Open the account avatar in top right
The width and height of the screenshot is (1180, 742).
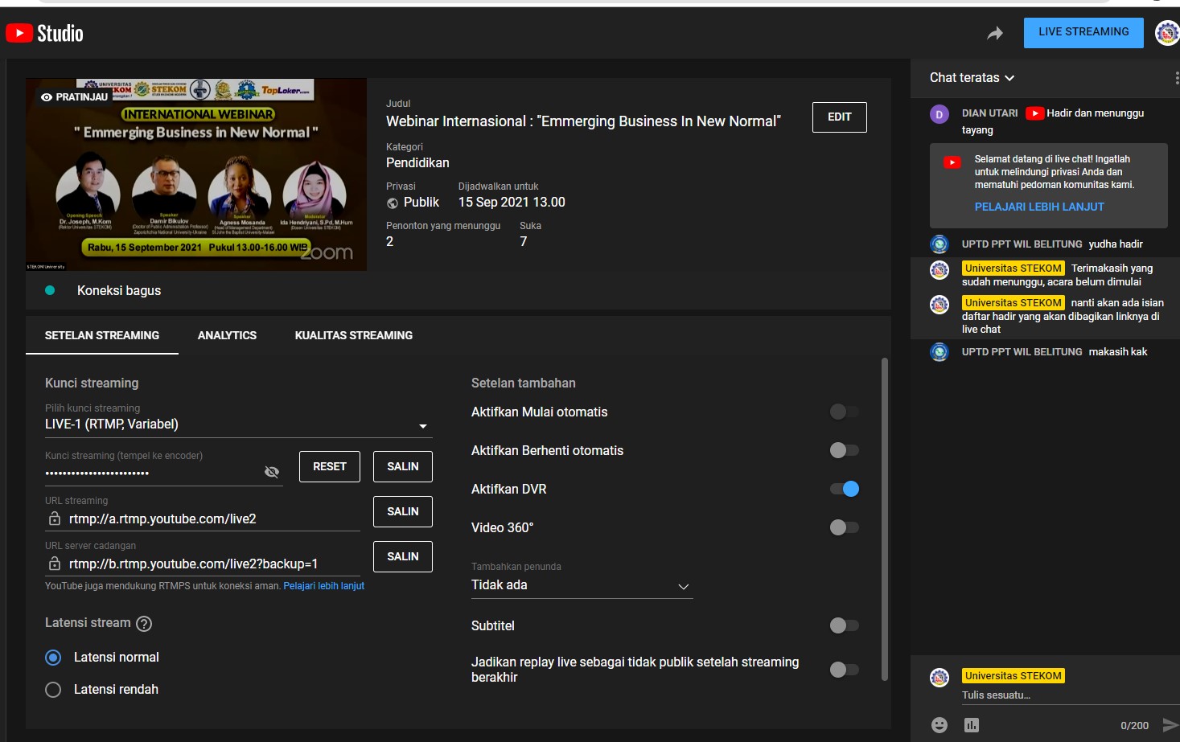point(1167,33)
